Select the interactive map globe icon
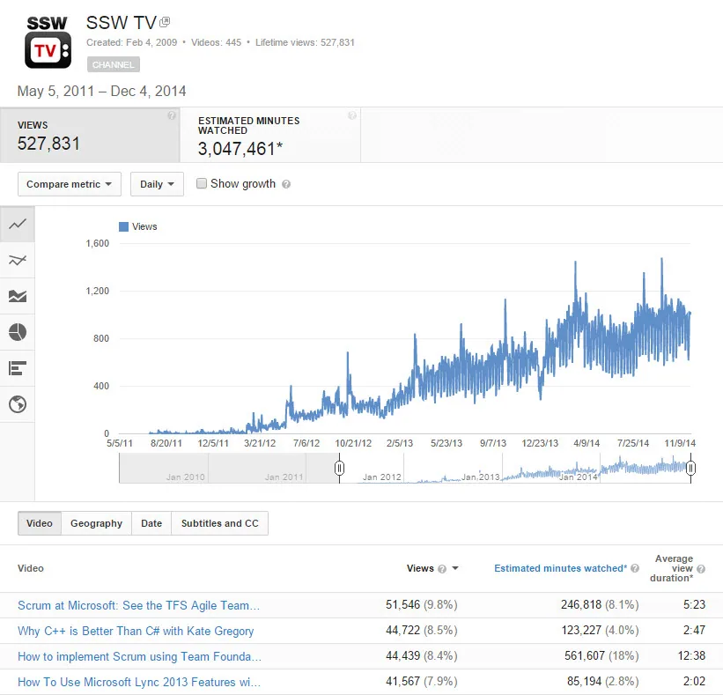The height and width of the screenshot is (695, 723). click(x=18, y=404)
